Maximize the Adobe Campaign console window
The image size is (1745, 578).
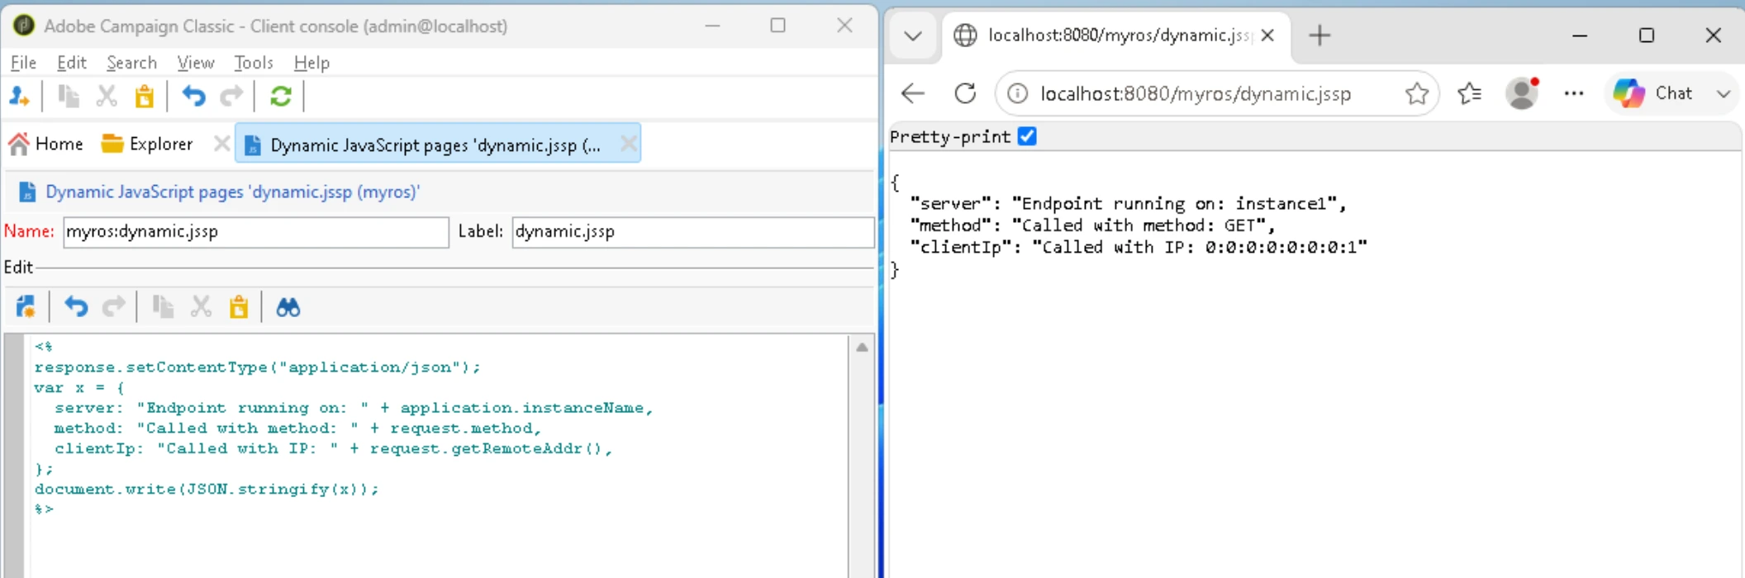pos(777,26)
